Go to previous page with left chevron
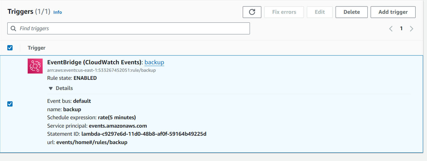427x161 pixels. (391, 29)
